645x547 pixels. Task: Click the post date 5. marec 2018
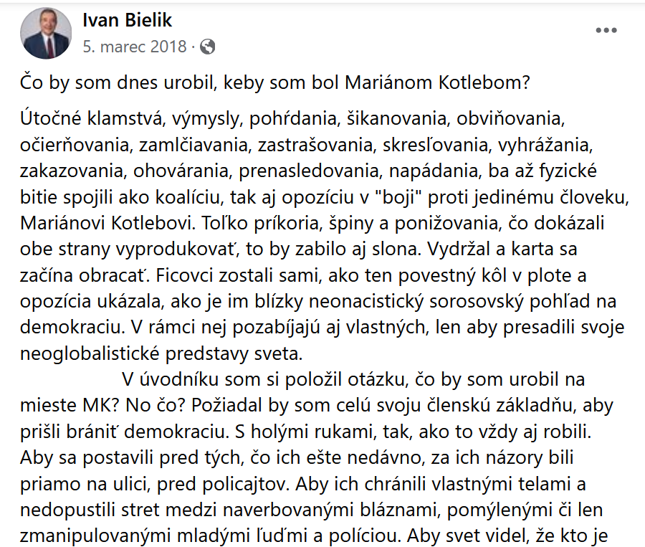coord(134,47)
